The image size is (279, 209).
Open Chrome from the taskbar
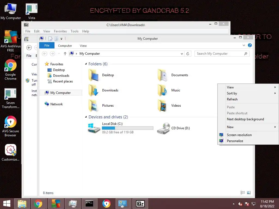click(x=38, y=204)
